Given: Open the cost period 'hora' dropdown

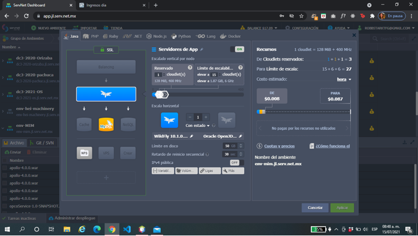Looking at the screenshot, I should pos(344,79).
